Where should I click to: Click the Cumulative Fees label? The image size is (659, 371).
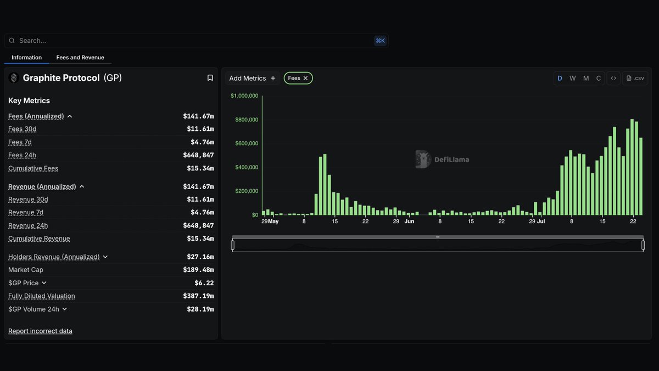33,169
